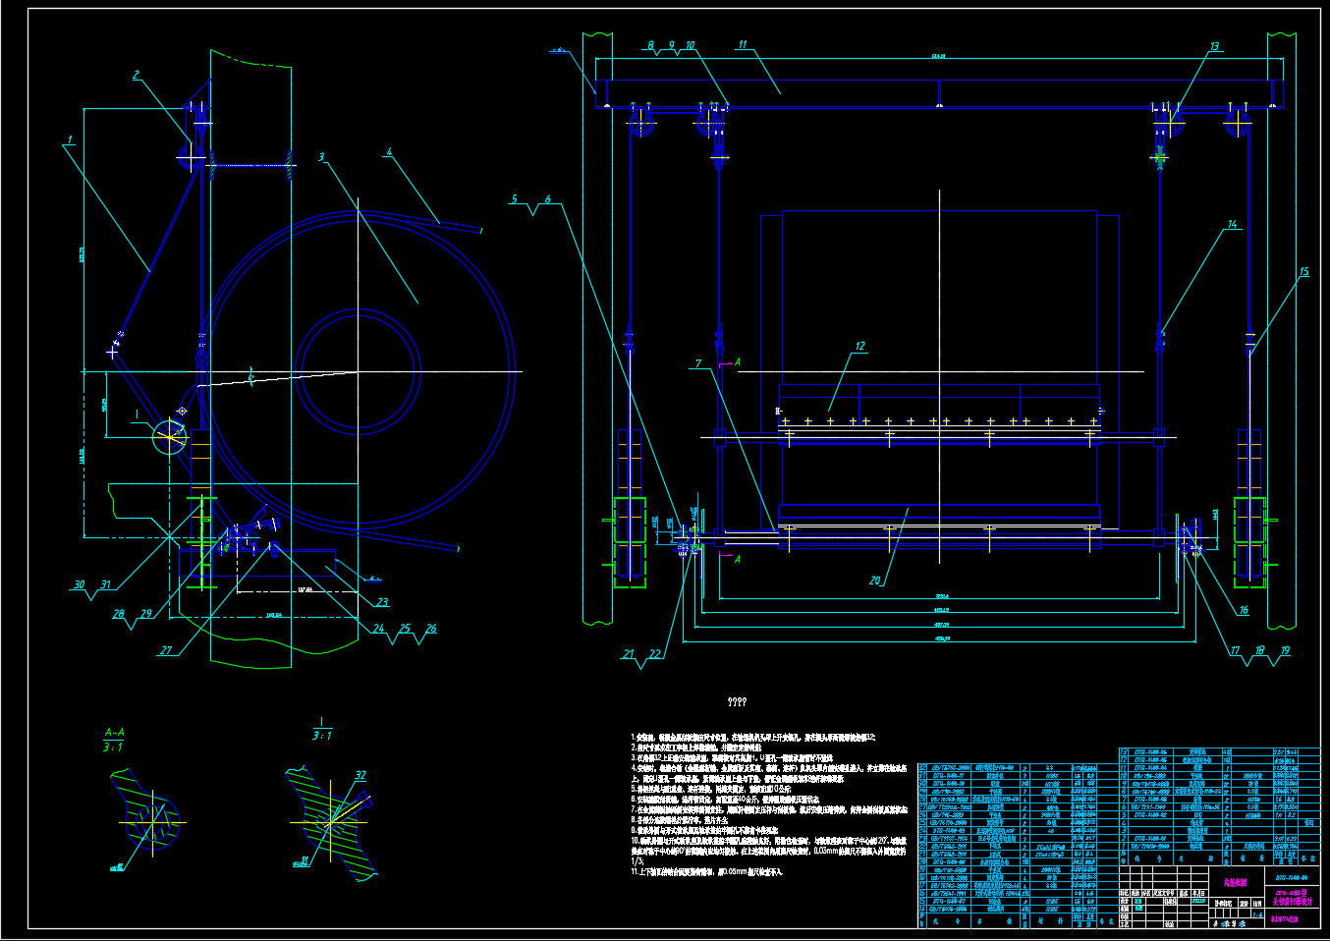Screen dimensions: 1330x941
Task: Select callout number 23 in side view
Action: [x=382, y=602]
